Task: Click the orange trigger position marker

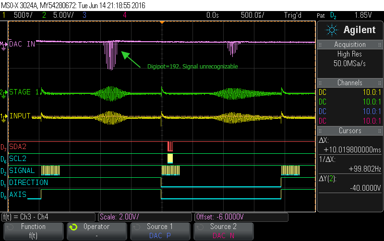Action: [162, 23]
